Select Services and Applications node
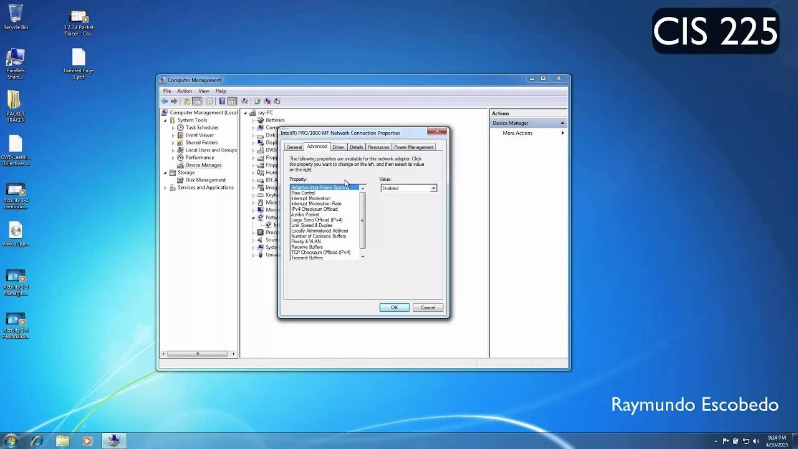This screenshot has height=449, width=798. click(205, 188)
